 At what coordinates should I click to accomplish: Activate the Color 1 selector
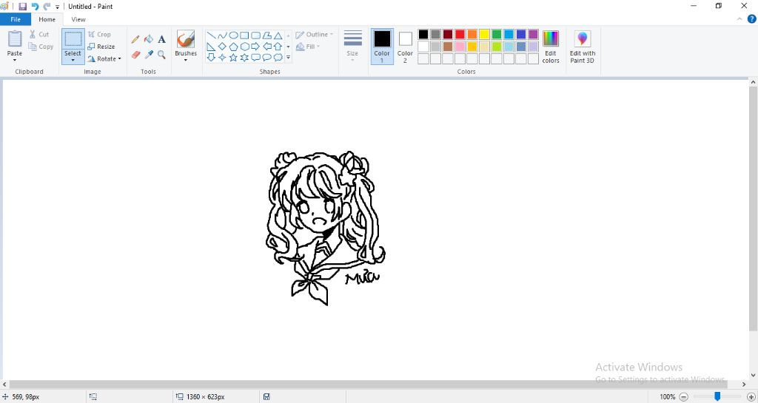click(x=382, y=47)
